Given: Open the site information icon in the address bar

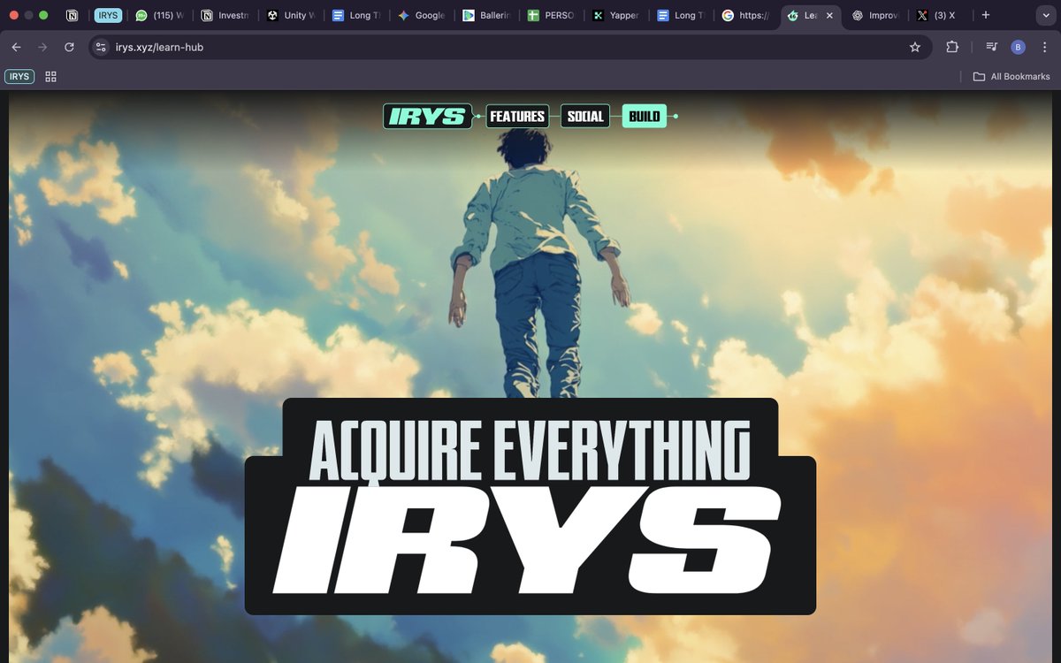Looking at the screenshot, I should (x=101, y=47).
